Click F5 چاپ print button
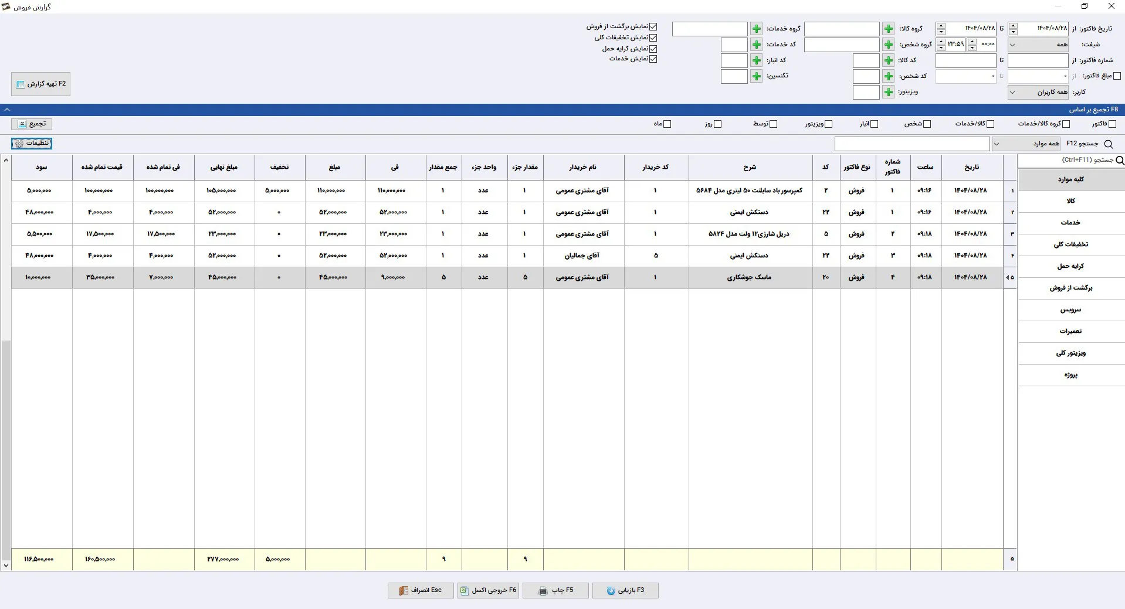This screenshot has width=1125, height=609. pos(555,590)
